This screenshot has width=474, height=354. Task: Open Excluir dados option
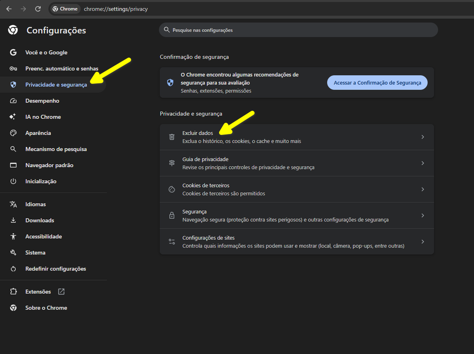point(297,137)
